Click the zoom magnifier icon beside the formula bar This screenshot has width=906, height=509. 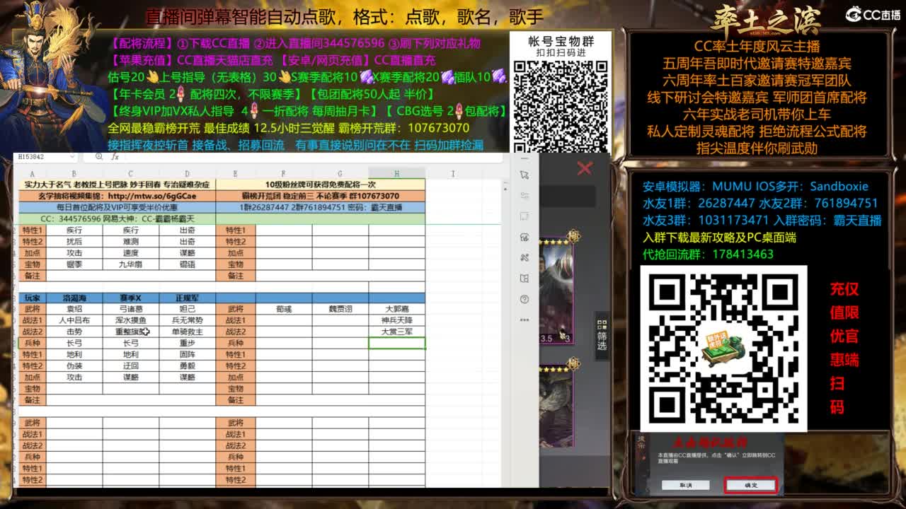tap(98, 156)
